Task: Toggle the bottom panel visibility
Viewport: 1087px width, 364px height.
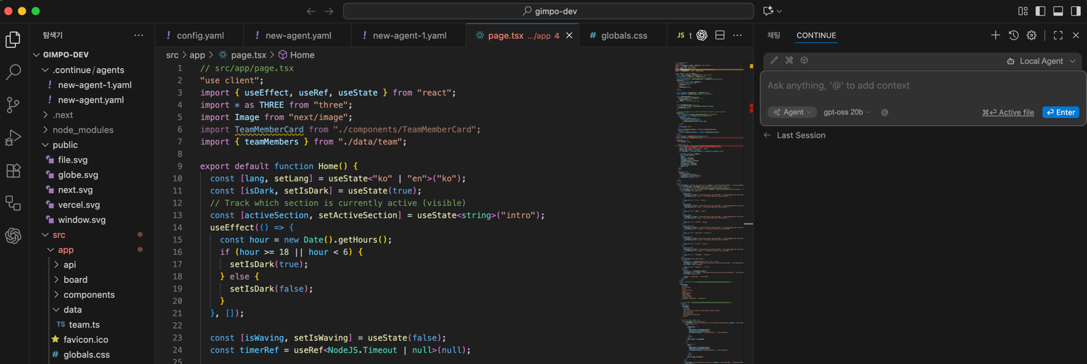Action: [1058, 11]
